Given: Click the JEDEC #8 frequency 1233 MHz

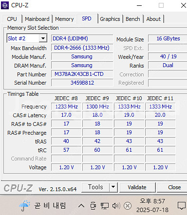Looking at the screenshot, I should click(66, 107).
